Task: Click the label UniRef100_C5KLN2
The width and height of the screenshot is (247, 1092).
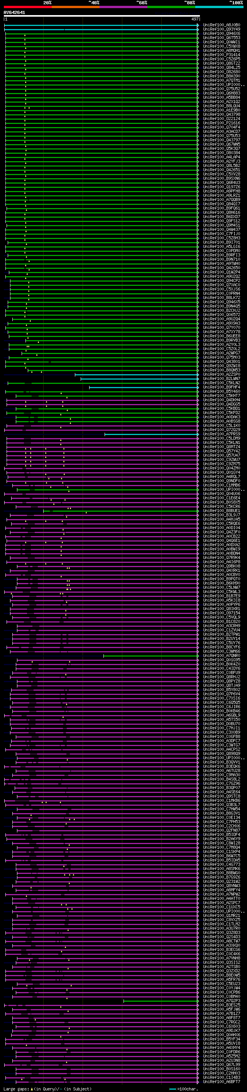Action: (x=221, y=383)
